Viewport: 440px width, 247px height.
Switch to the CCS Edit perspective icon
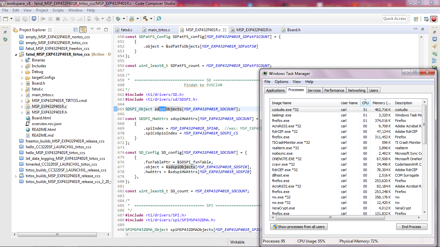click(x=426, y=19)
